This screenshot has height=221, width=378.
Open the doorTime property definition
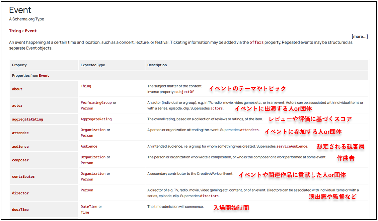pyautogui.click(x=20, y=209)
